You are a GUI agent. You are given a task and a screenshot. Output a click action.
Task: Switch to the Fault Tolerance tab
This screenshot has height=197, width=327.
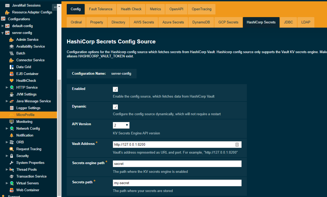point(100,9)
